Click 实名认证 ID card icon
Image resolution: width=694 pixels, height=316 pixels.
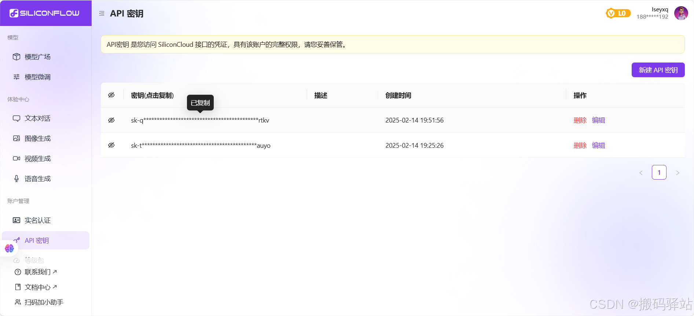pyautogui.click(x=16, y=220)
